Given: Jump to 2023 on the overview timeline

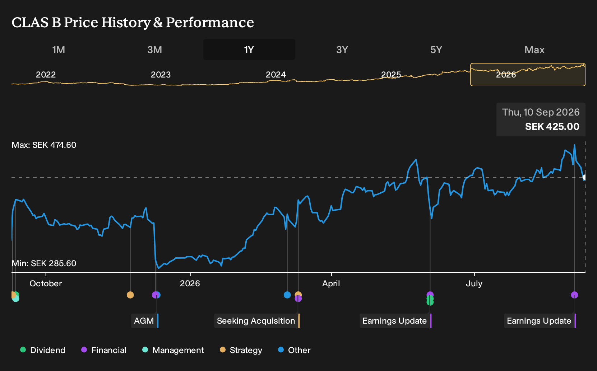Looking at the screenshot, I should [x=161, y=75].
